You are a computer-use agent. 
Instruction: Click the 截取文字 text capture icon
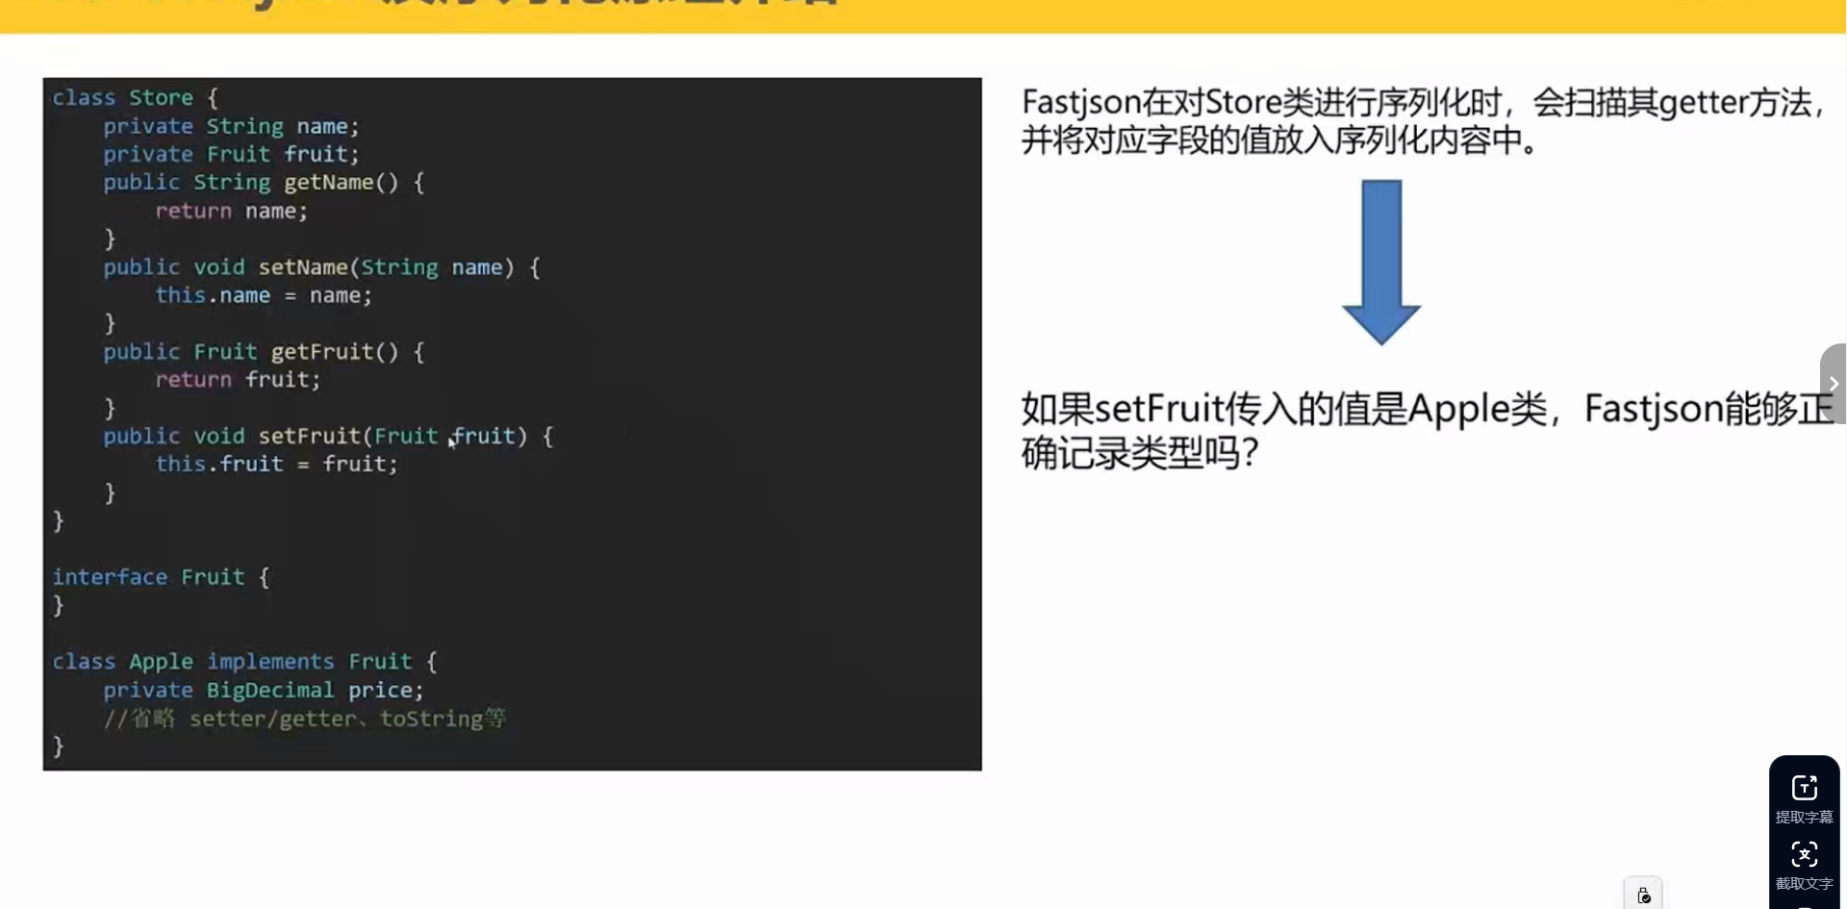tap(1804, 854)
